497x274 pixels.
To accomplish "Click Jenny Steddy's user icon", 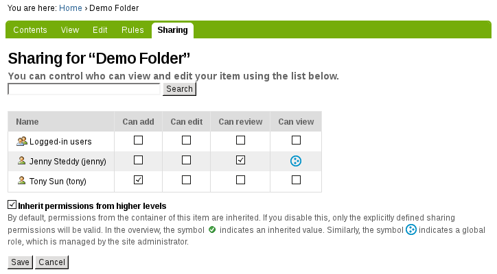I will pos(21,161).
